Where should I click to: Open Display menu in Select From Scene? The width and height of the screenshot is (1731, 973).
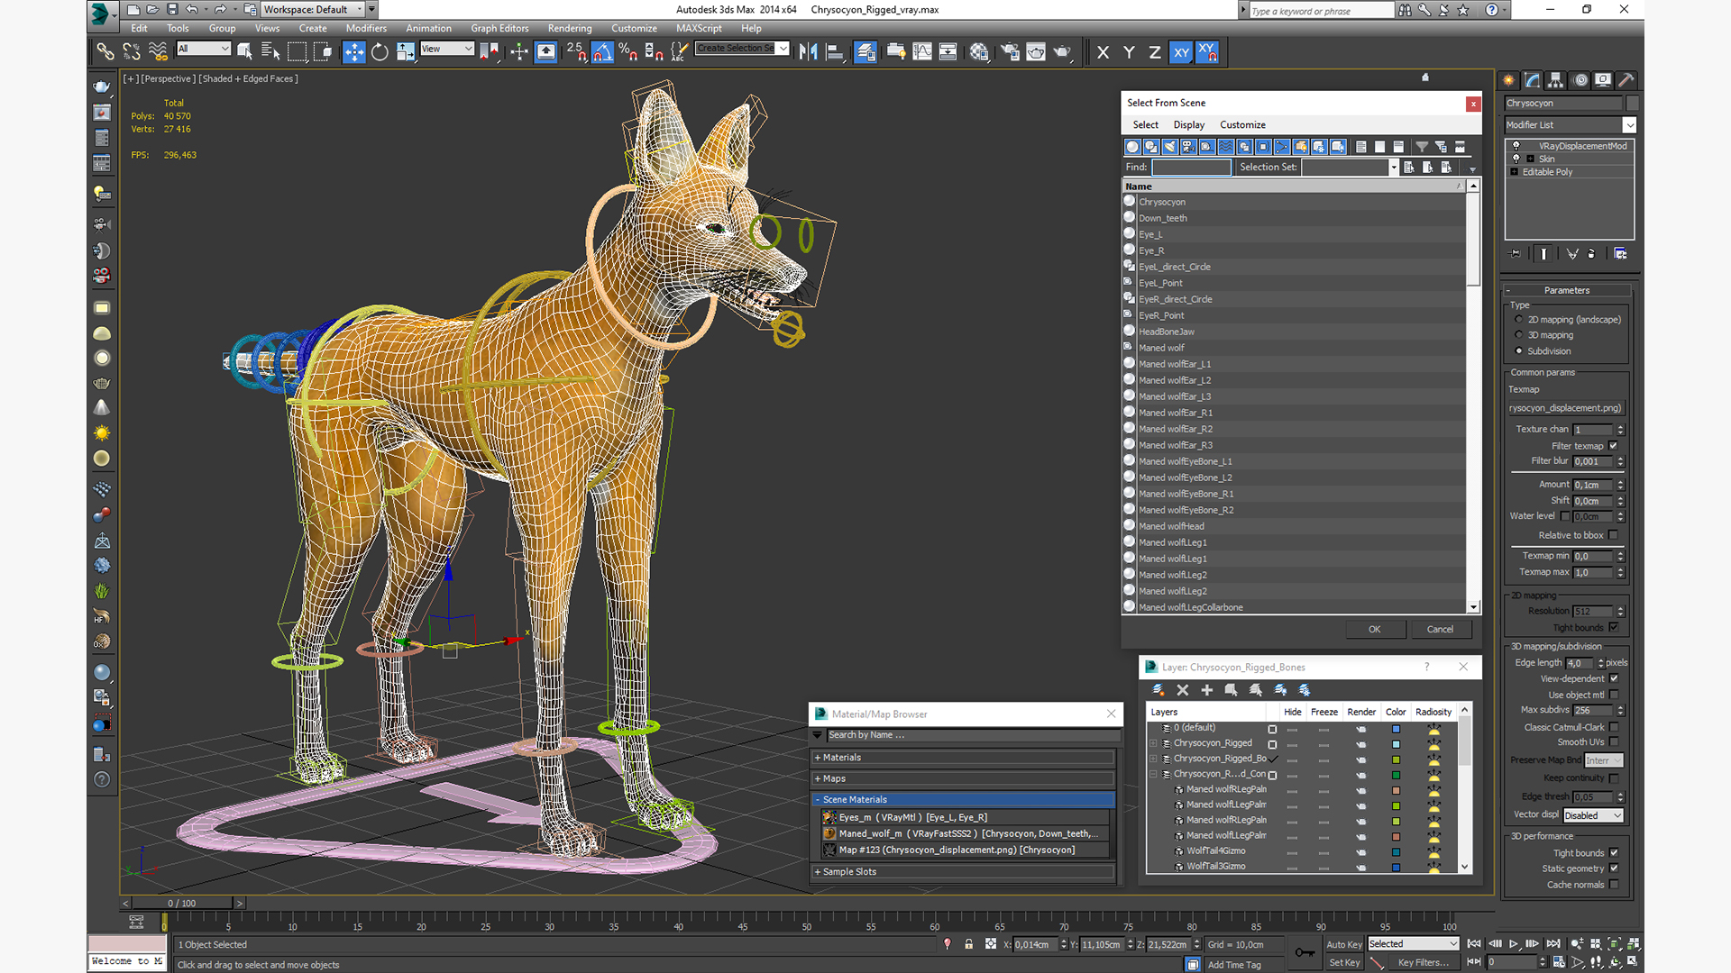click(1188, 125)
